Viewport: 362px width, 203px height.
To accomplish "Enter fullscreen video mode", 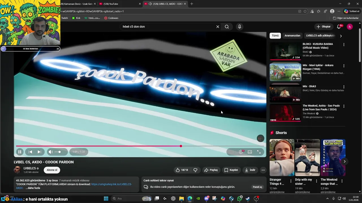I will 259,152.
